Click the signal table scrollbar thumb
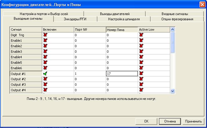This screenshot has width=207, height=128. [x=172, y=42]
